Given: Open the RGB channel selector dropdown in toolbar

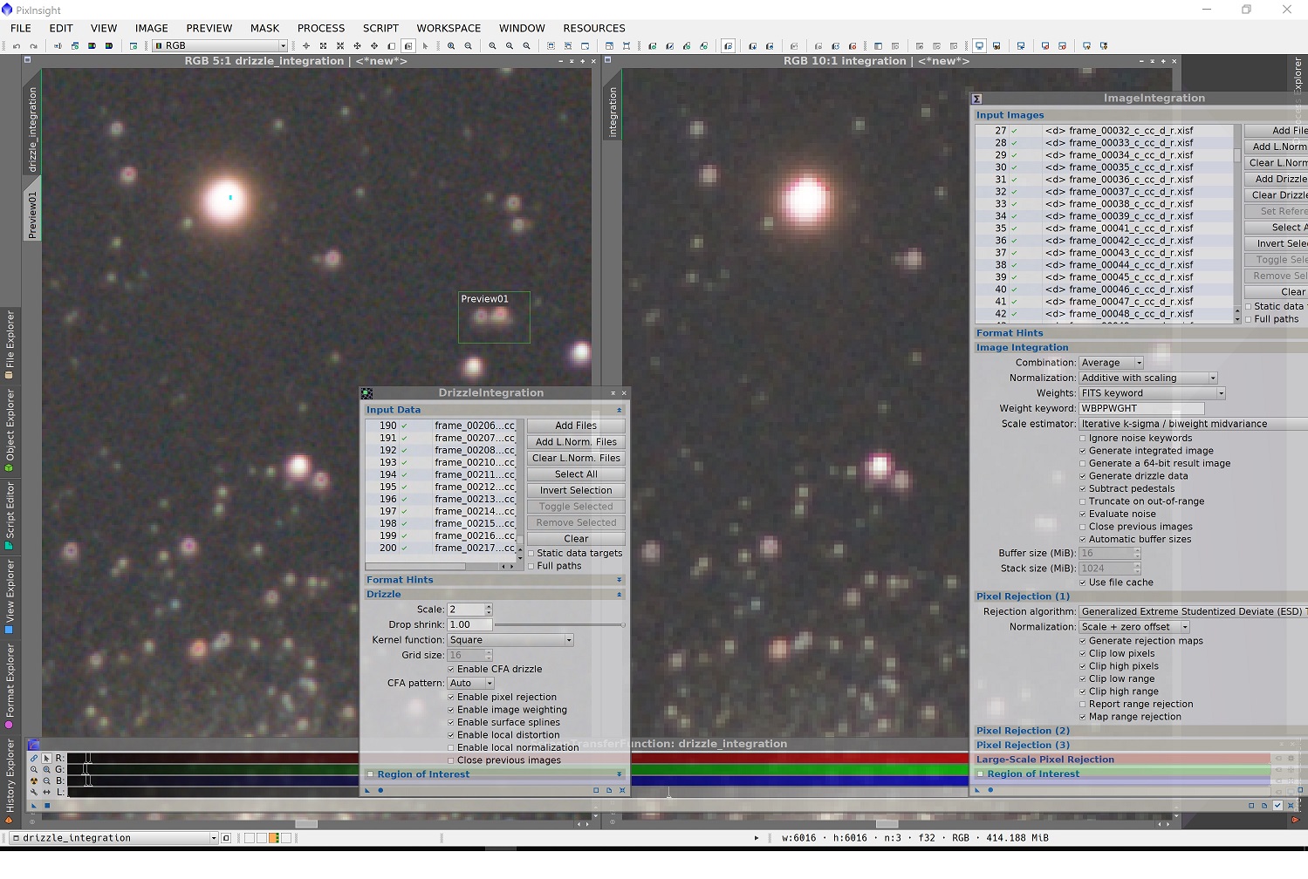Looking at the screenshot, I should pyautogui.click(x=221, y=46).
